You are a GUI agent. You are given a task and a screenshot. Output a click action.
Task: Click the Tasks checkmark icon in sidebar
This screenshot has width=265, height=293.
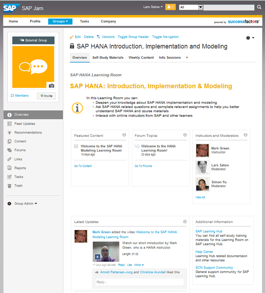click(x=9, y=177)
